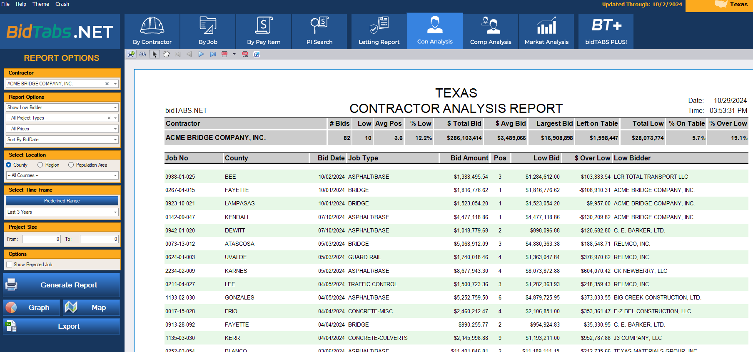This screenshot has height=352, width=753.
Task: Open the Crash menu
Action: (62, 4)
